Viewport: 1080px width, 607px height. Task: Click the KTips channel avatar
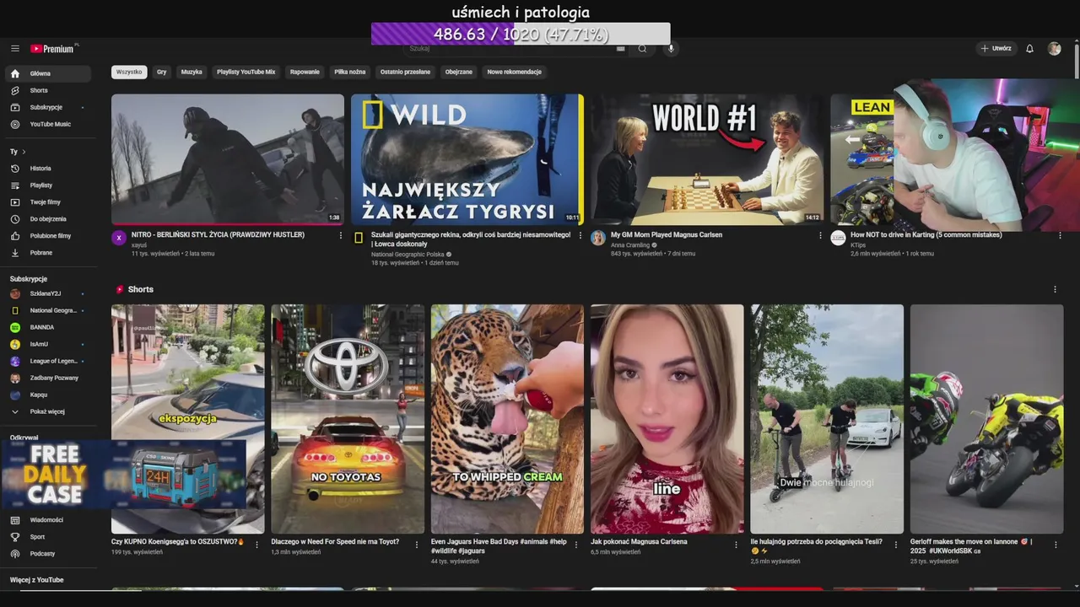pyautogui.click(x=838, y=239)
